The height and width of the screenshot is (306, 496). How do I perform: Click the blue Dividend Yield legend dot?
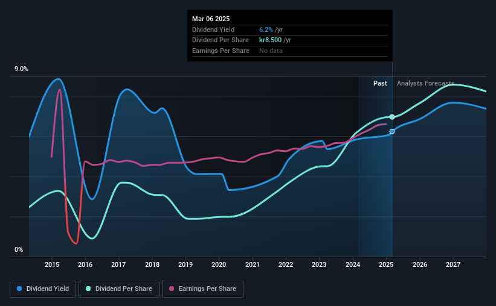click(x=19, y=289)
